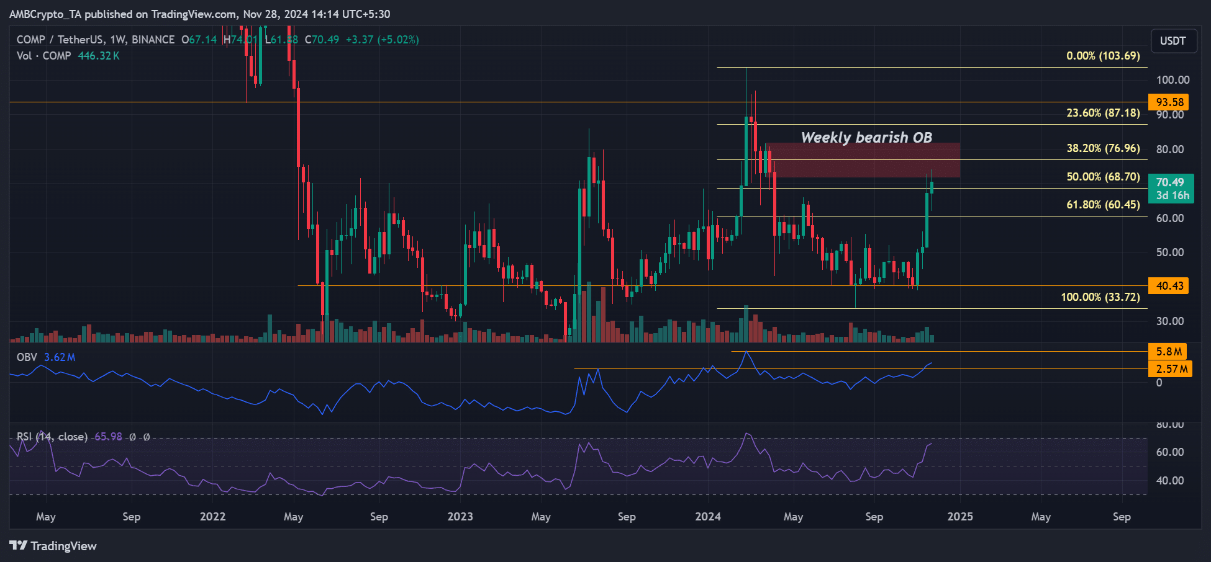Click the 2.57 M OBV level label

point(1170,369)
